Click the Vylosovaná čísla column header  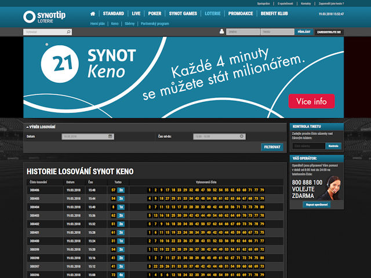[x=206, y=182]
